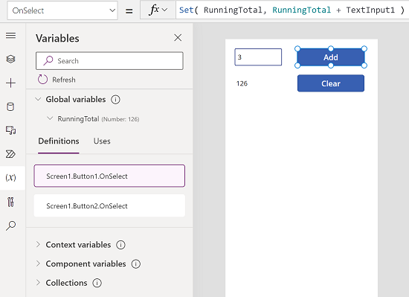Click the Clear button on canvas
Image resolution: width=409 pixels, height=297 pixels.
point(331,83)
